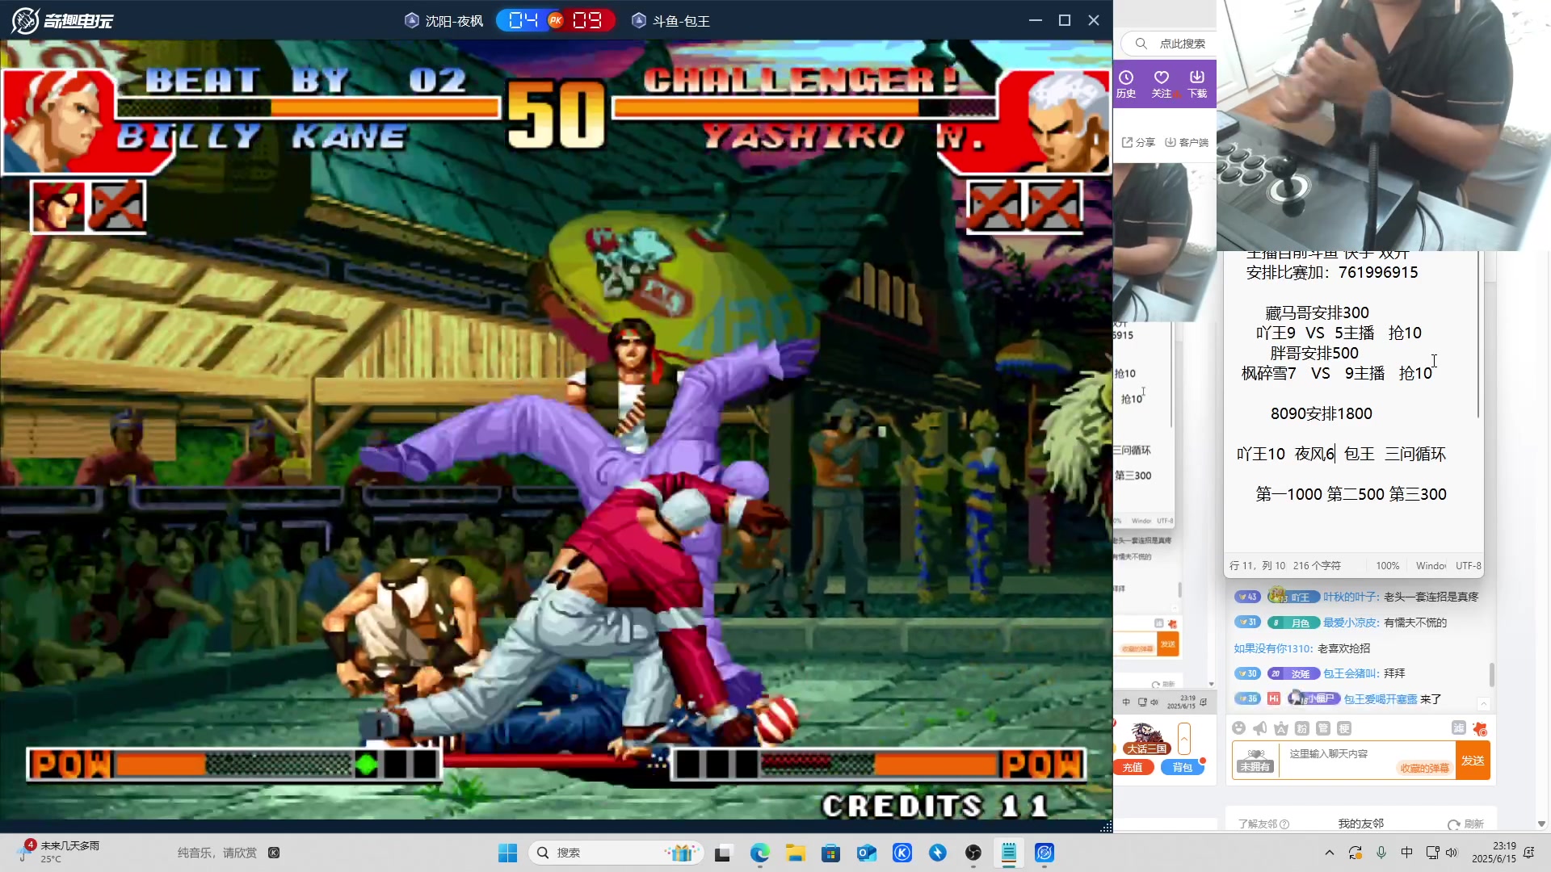Image resolution: width=1551 pixels, height=872 pixels.
Task: Click the 梗 meme icon in chat toolbar
Action: (x=1344, y=728)
